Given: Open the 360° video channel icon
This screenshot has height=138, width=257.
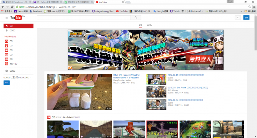Looking at the screenshot, I should pos(6,64).
